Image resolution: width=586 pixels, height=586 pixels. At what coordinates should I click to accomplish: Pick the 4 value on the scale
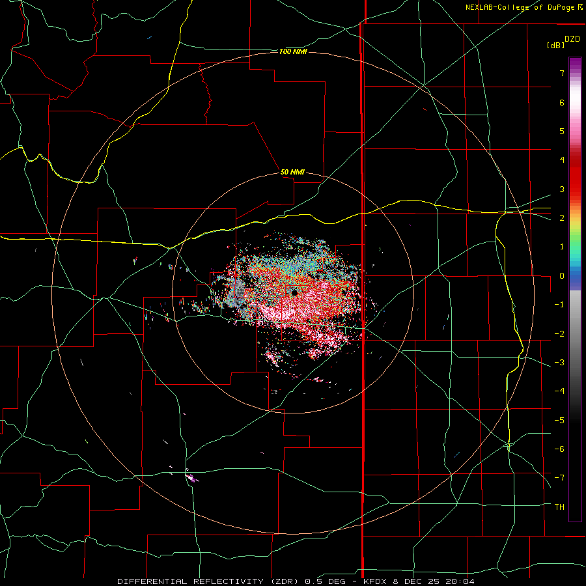[562, 160]
